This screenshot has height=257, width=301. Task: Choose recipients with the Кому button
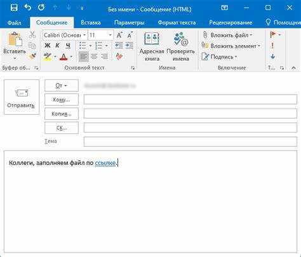pyautogui.click(x=62, y=100)
